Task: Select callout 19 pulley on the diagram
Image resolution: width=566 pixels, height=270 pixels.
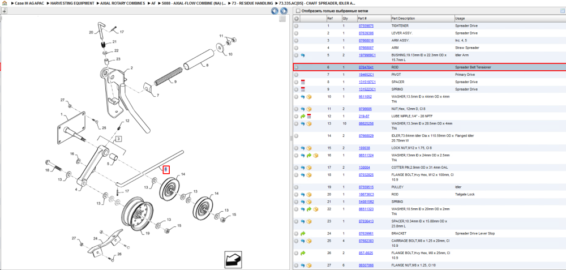Action: tap(148, 234)
